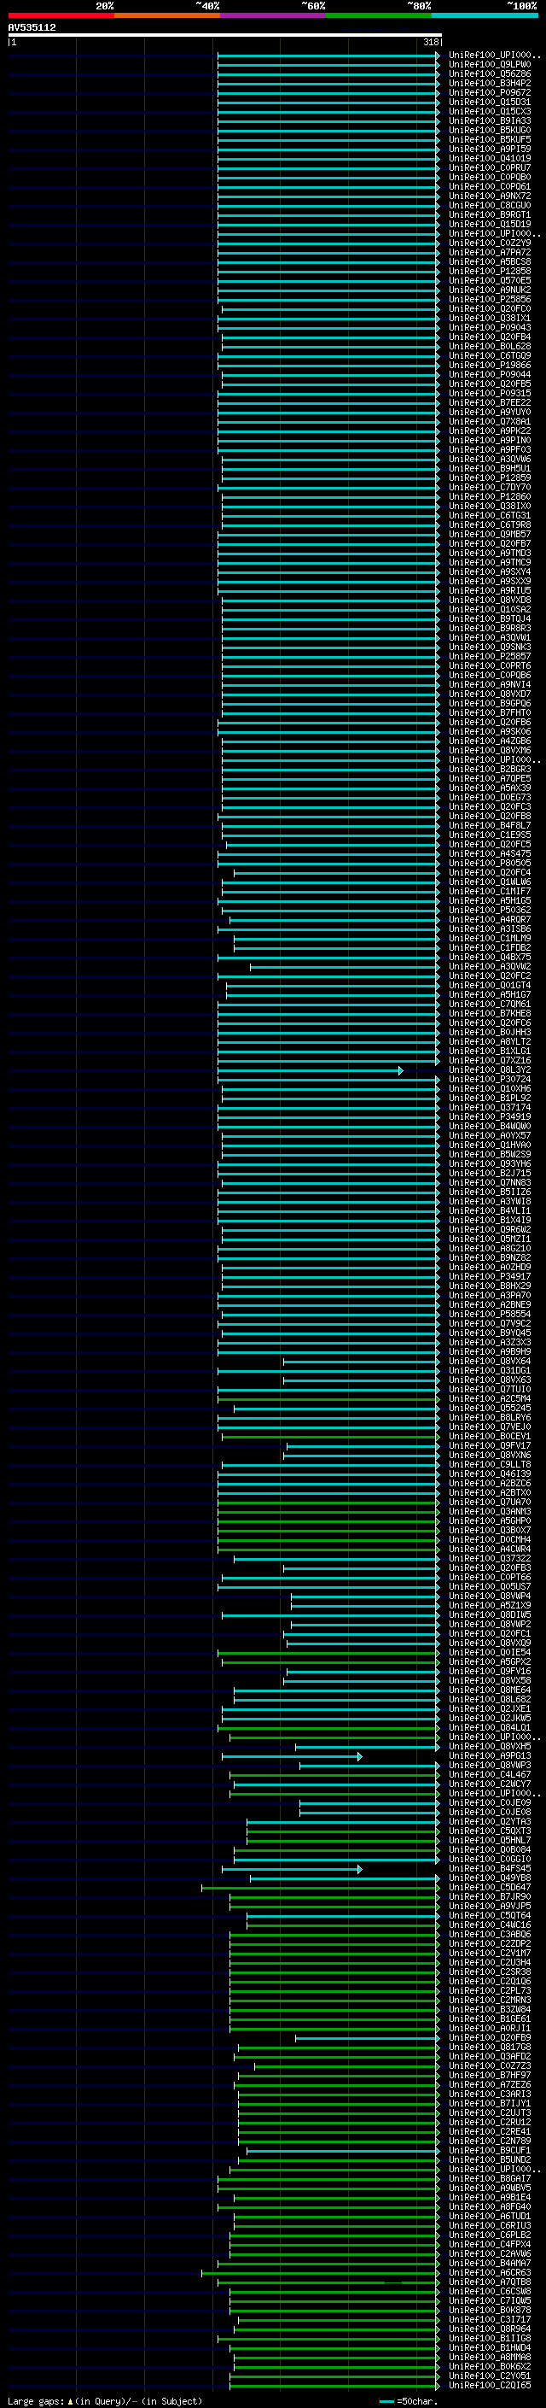Select the UniRef100_A9WBV5 label
The height and width of the screenshot is (2408, 546).
[489, 2188]
